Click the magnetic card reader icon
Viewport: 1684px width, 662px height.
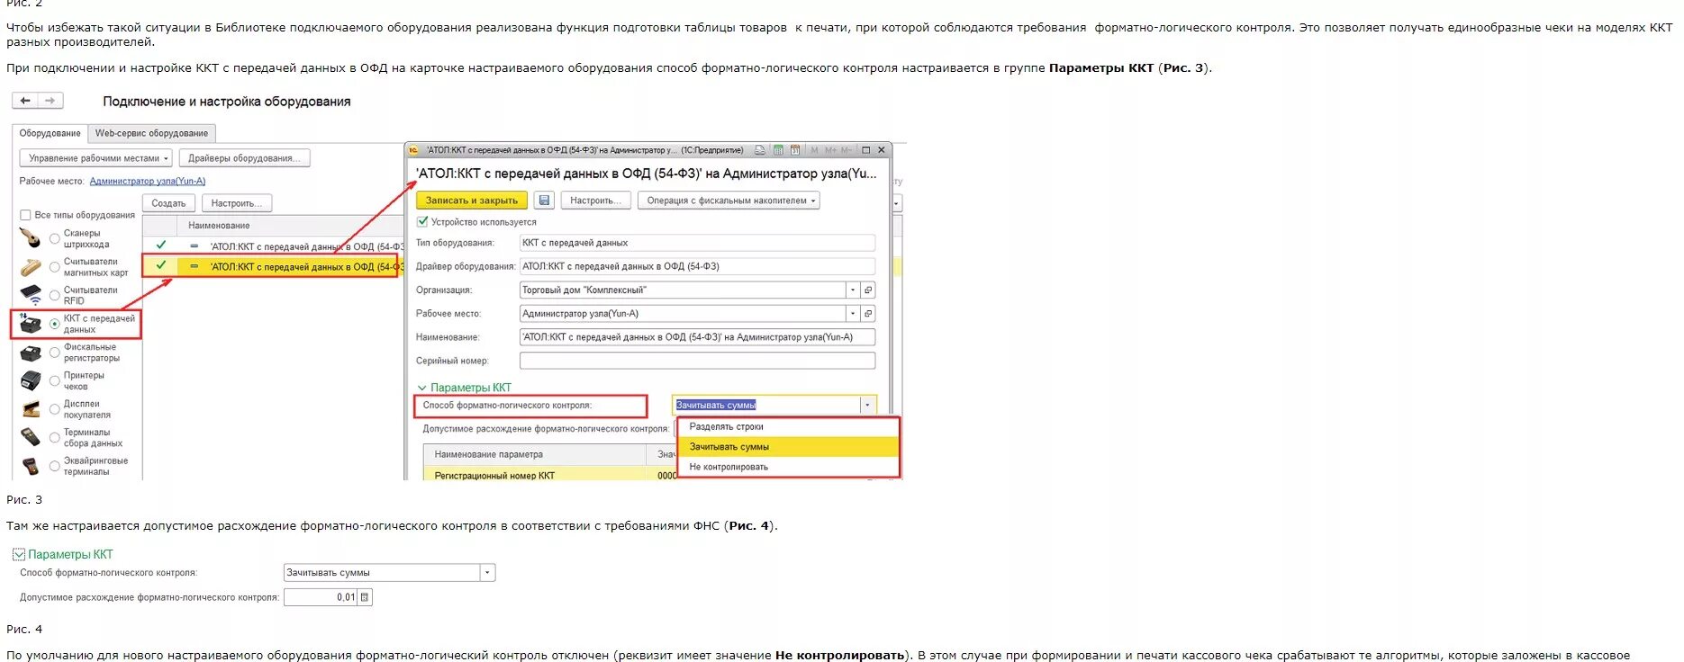[x=31, y=267]
